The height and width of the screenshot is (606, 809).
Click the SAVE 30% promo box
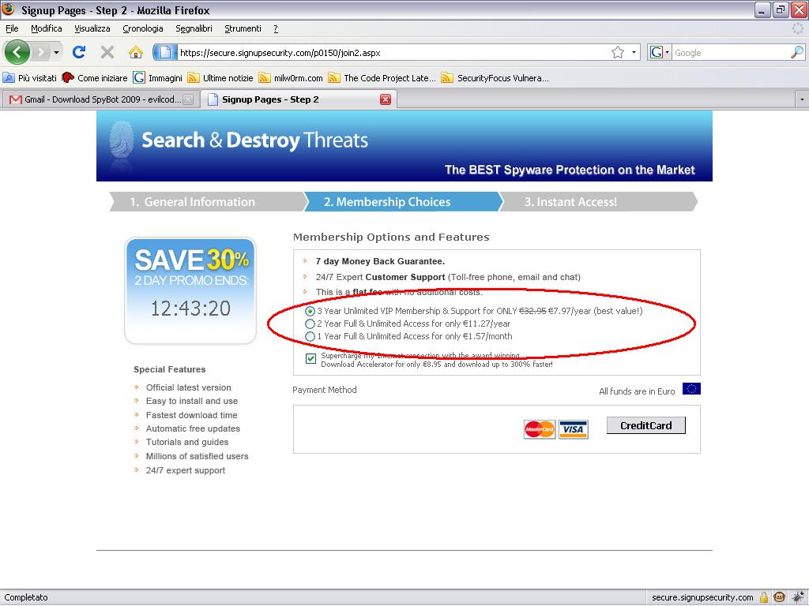tap(190, 290)
